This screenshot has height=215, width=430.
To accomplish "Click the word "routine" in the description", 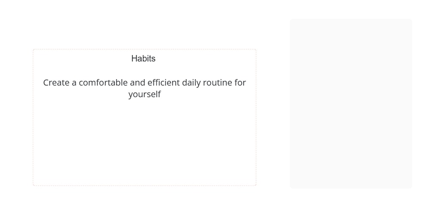I will pos(218,83).
